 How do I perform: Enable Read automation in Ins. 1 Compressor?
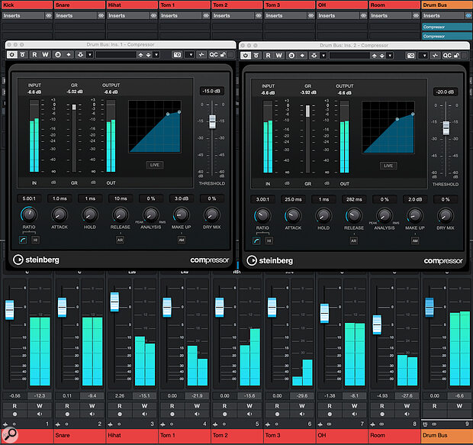point(34,55)
